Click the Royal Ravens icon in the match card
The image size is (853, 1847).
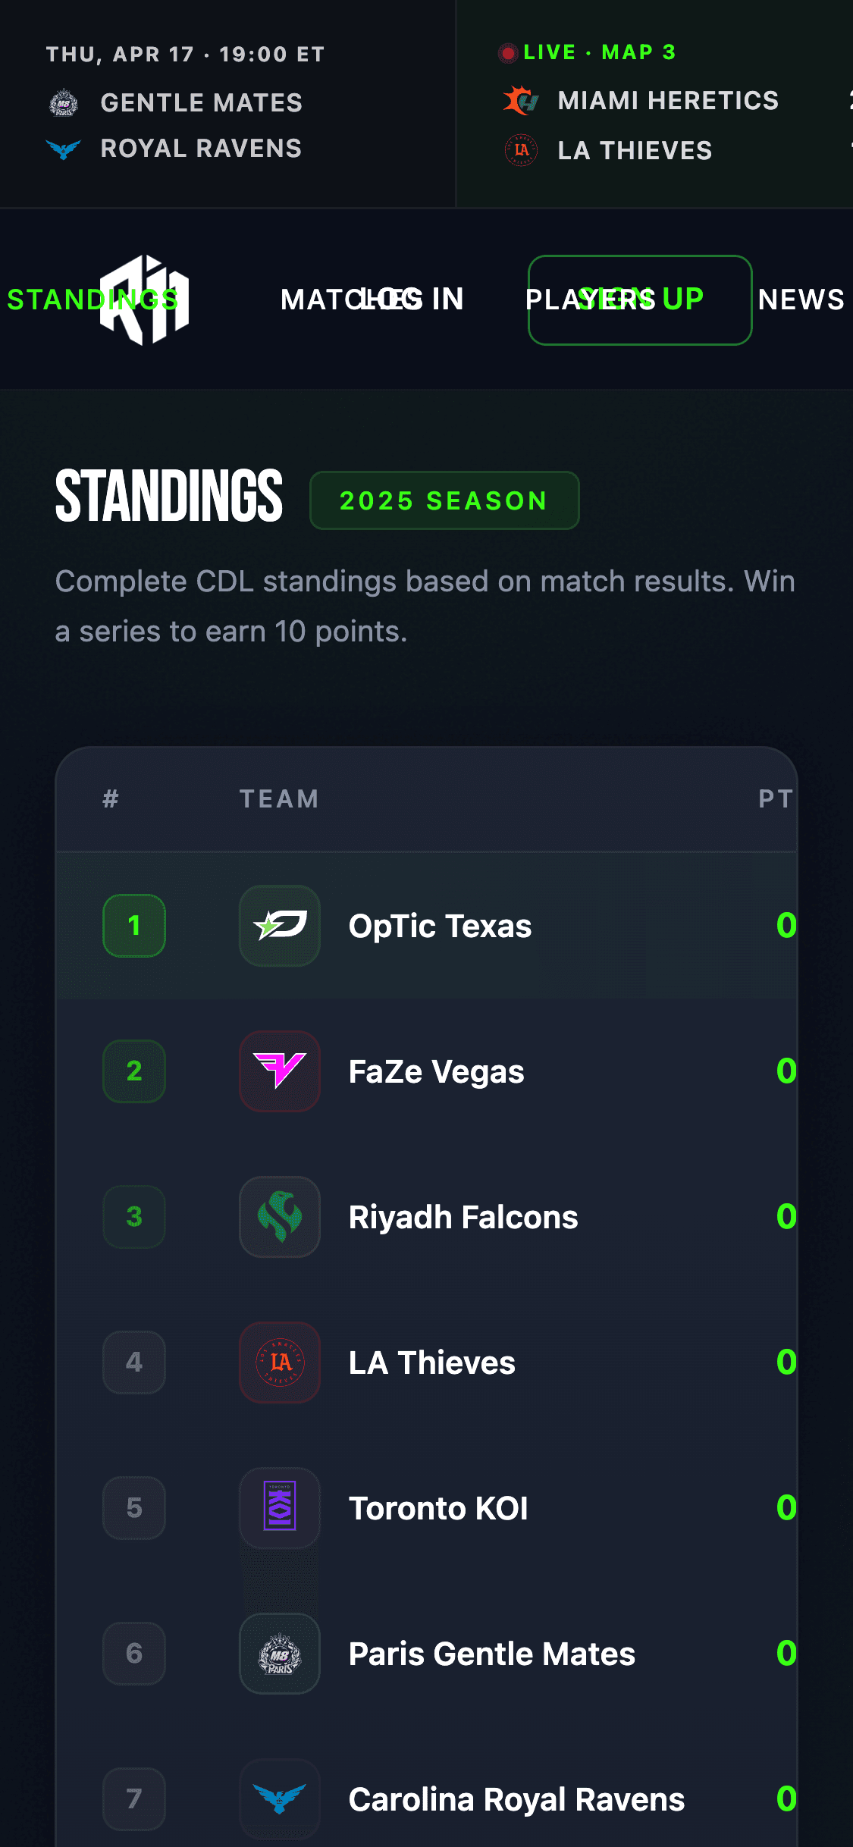[x=64, y=149]
